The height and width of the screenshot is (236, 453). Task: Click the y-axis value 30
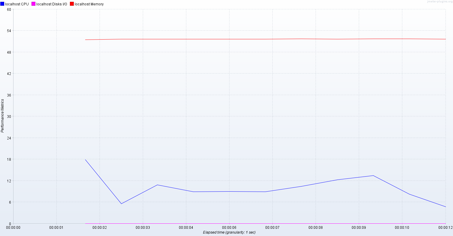9,116
